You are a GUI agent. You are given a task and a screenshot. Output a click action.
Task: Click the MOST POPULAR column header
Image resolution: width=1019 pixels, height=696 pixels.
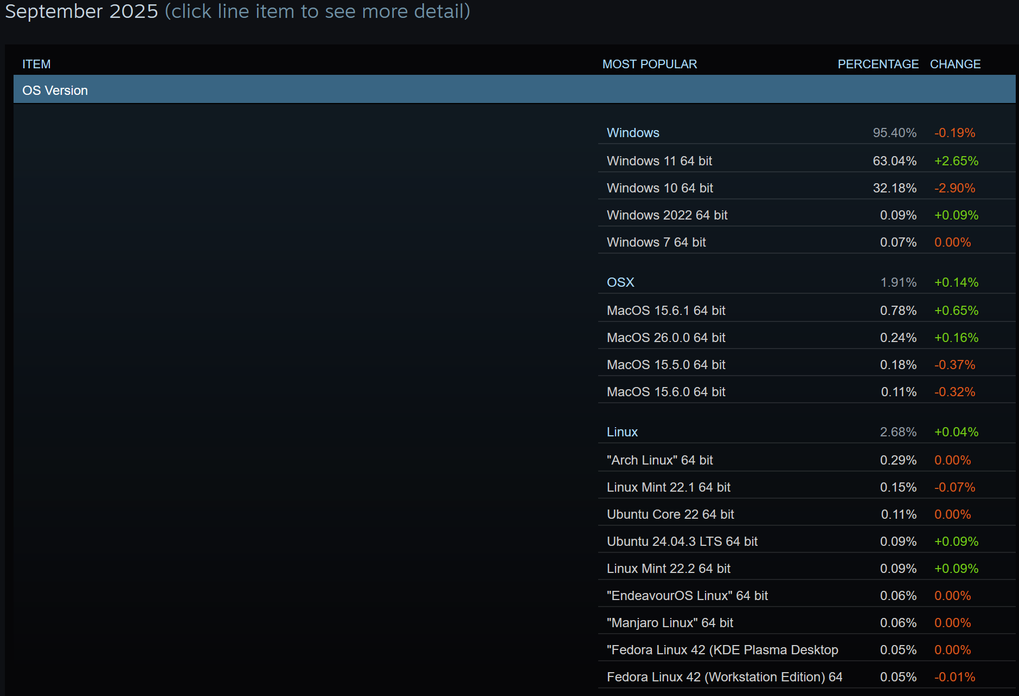click(x=650, y=64)
